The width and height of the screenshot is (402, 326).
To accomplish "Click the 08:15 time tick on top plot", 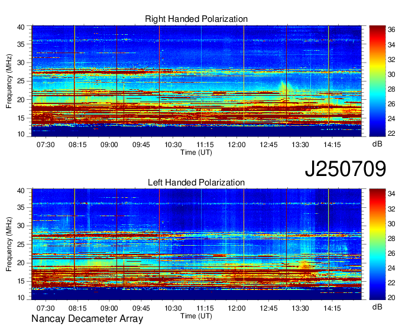I will tap(77, 145).
